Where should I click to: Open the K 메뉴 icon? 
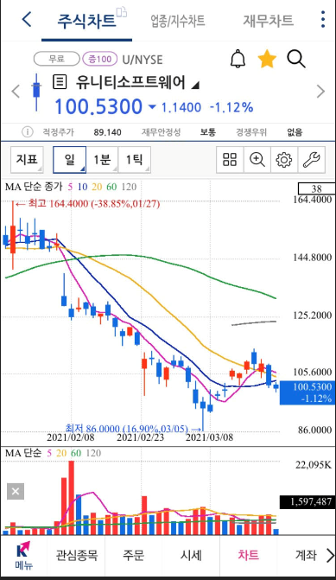tap(23, 555)
